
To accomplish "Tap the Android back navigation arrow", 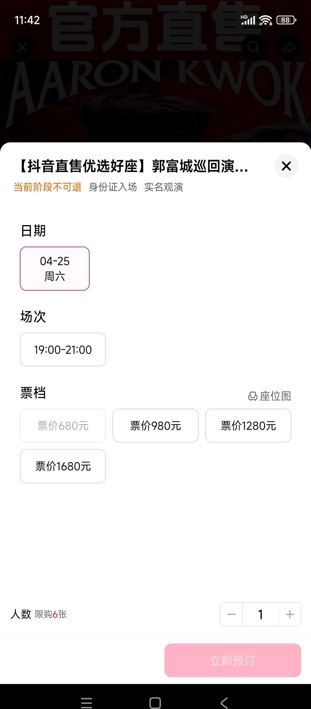I will [224, 703].
